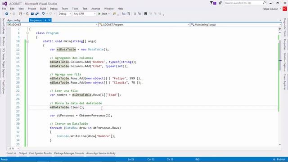Open the document tab list dropdown arrow
The height and width of the screenshot is (162, 288).
pos(280,20)
